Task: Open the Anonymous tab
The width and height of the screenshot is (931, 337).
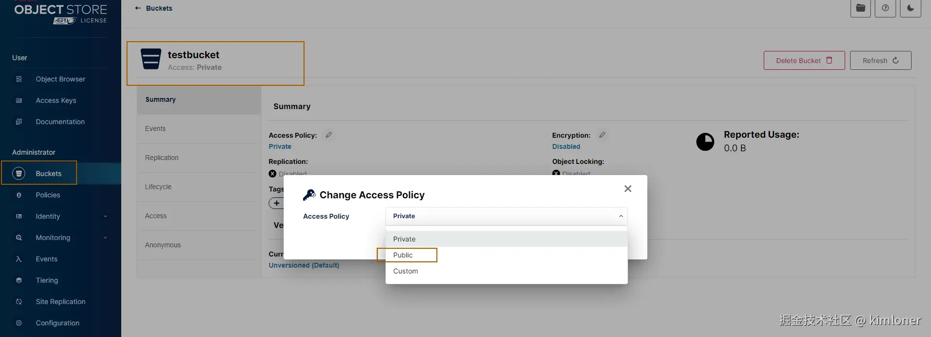Action: tap(163, 245)
